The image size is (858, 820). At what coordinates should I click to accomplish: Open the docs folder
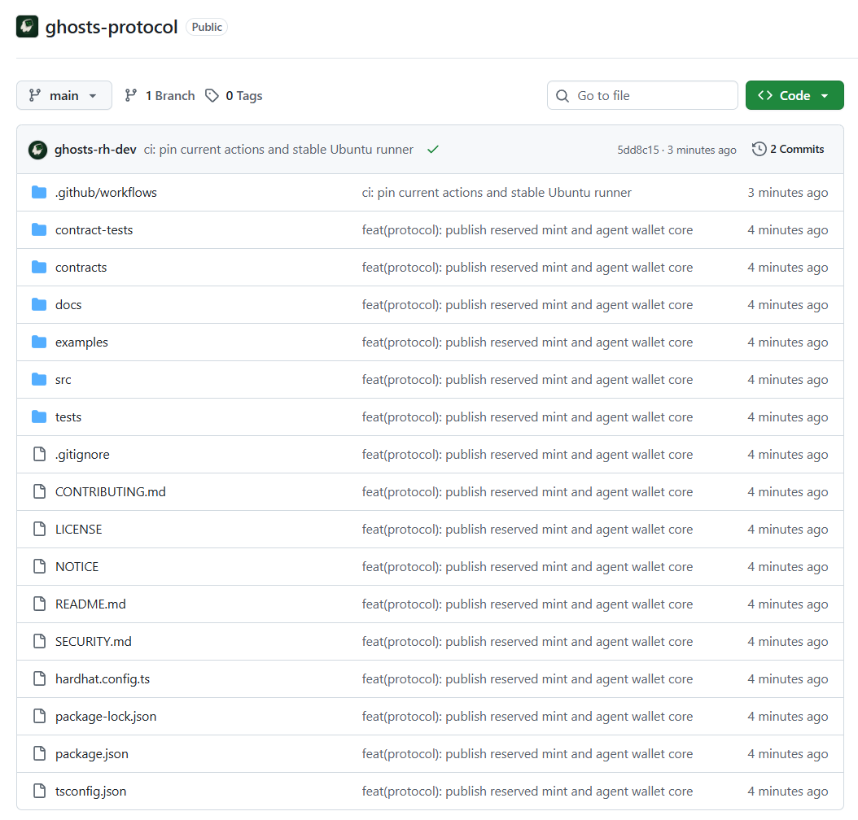click(x=68, y=305)
